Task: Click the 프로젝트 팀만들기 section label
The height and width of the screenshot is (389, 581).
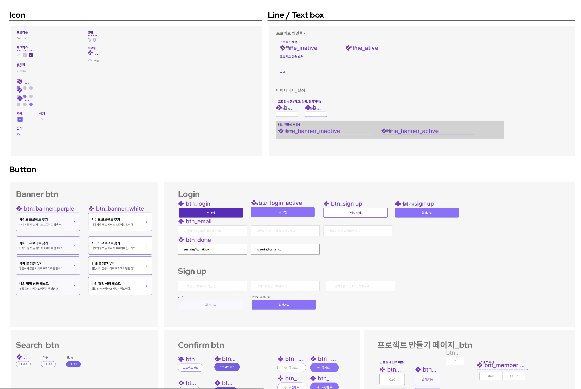Action: tap(291, 33)
